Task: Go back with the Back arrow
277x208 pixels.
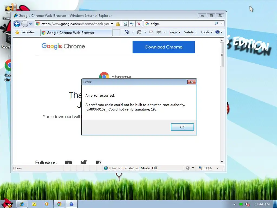Action: click(x=17, y=24)
